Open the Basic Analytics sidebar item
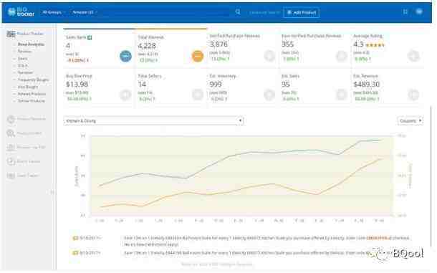This screenshot has height=273, width=437. pos(31,44)
